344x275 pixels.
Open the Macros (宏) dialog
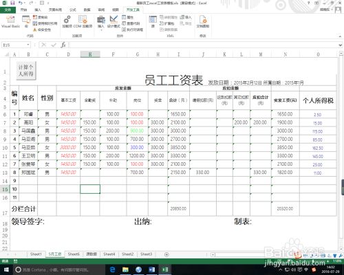tap(26, 22)
